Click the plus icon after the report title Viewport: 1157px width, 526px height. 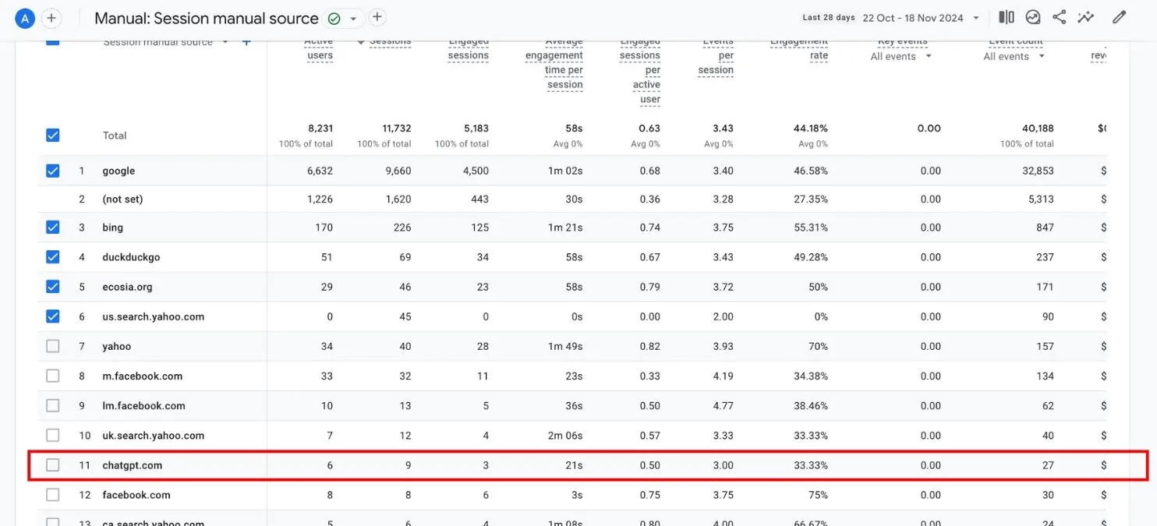(x=377, y=17)
